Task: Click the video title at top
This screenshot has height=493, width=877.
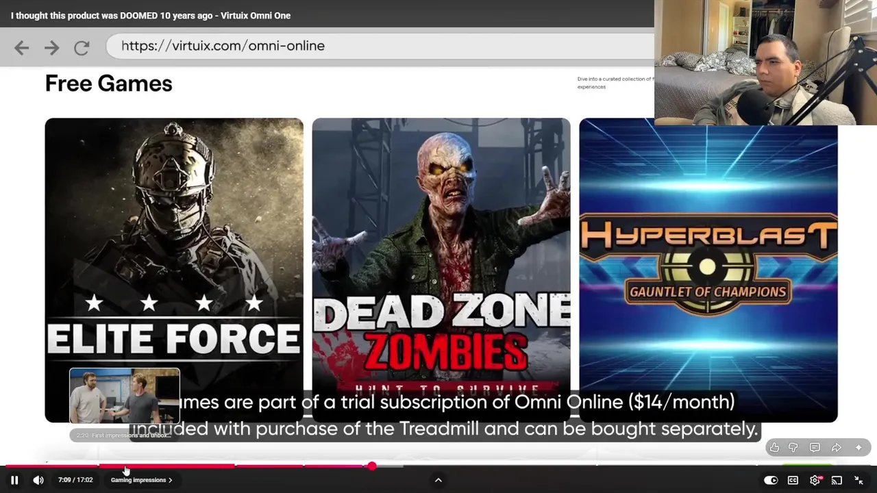Action: 151,15
